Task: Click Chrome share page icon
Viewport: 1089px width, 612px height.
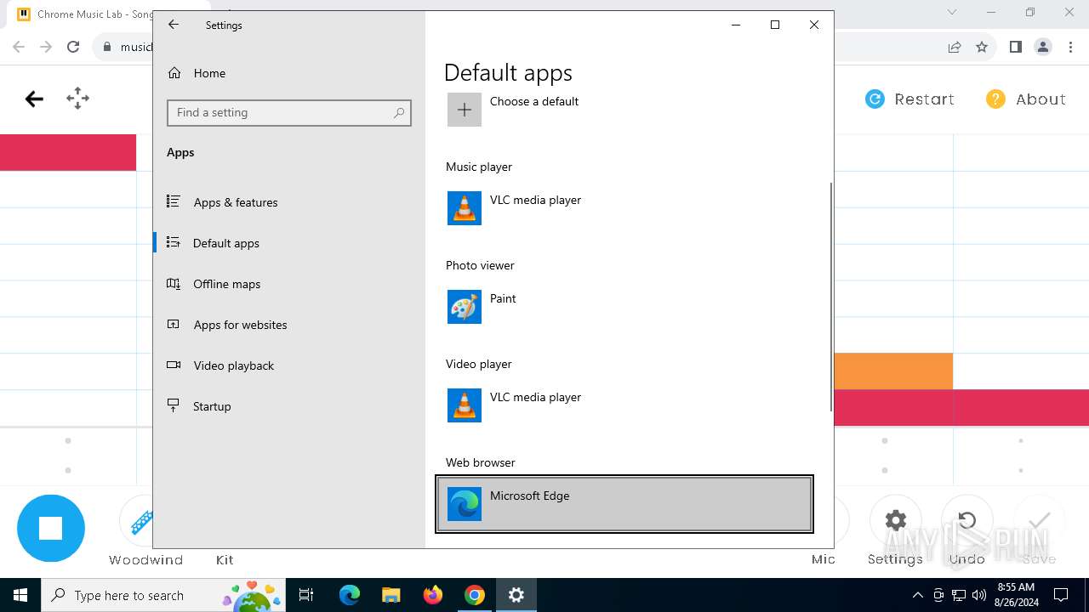Action: pos(955,47)
